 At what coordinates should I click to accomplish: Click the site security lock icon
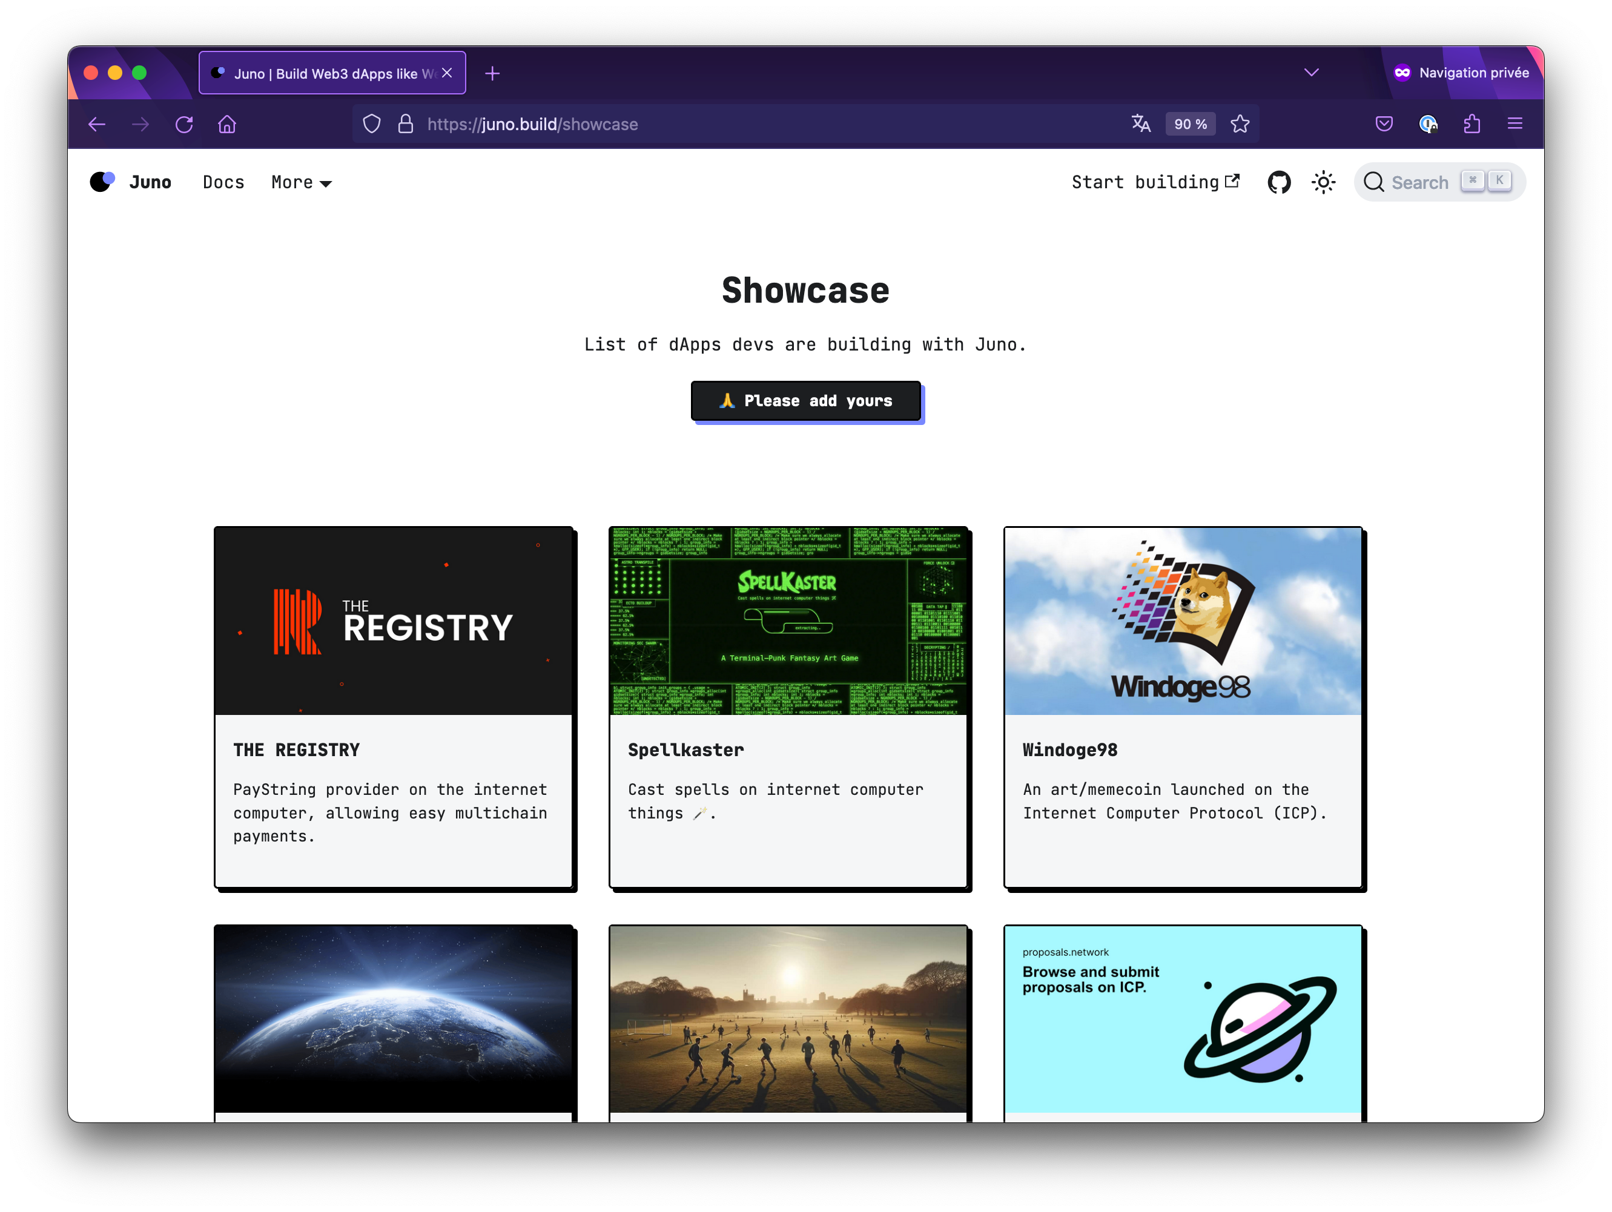pyautogui.click(x=406, y=124)
